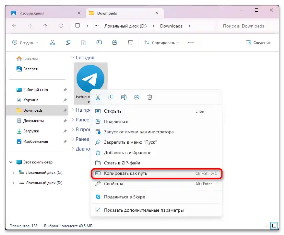The width and height of the screenshot is (284, 235).
Task: Expand 'Этот компьютер' in the sidebar tree
Action: click(11, 162)
